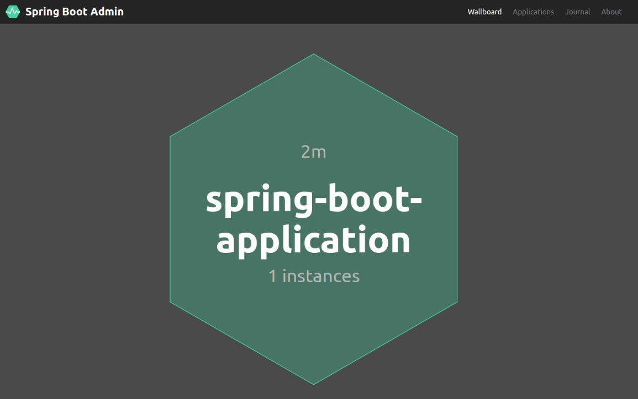Select the spring-boot-application hexagon tile
The width and height of the screenshot is (638, 399).
[x=314, y=219]
